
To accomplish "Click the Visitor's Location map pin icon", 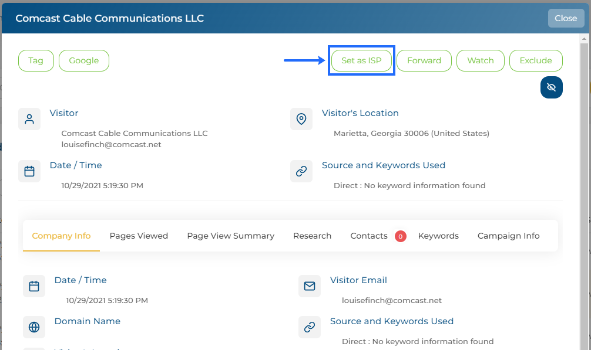I will tap(301, 119).
